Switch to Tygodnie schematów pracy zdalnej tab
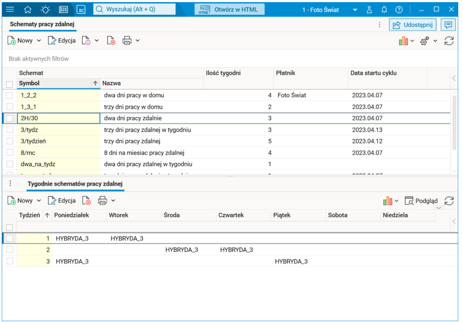The width and height of the screenshot is (463, 322). tap(75, 184)
